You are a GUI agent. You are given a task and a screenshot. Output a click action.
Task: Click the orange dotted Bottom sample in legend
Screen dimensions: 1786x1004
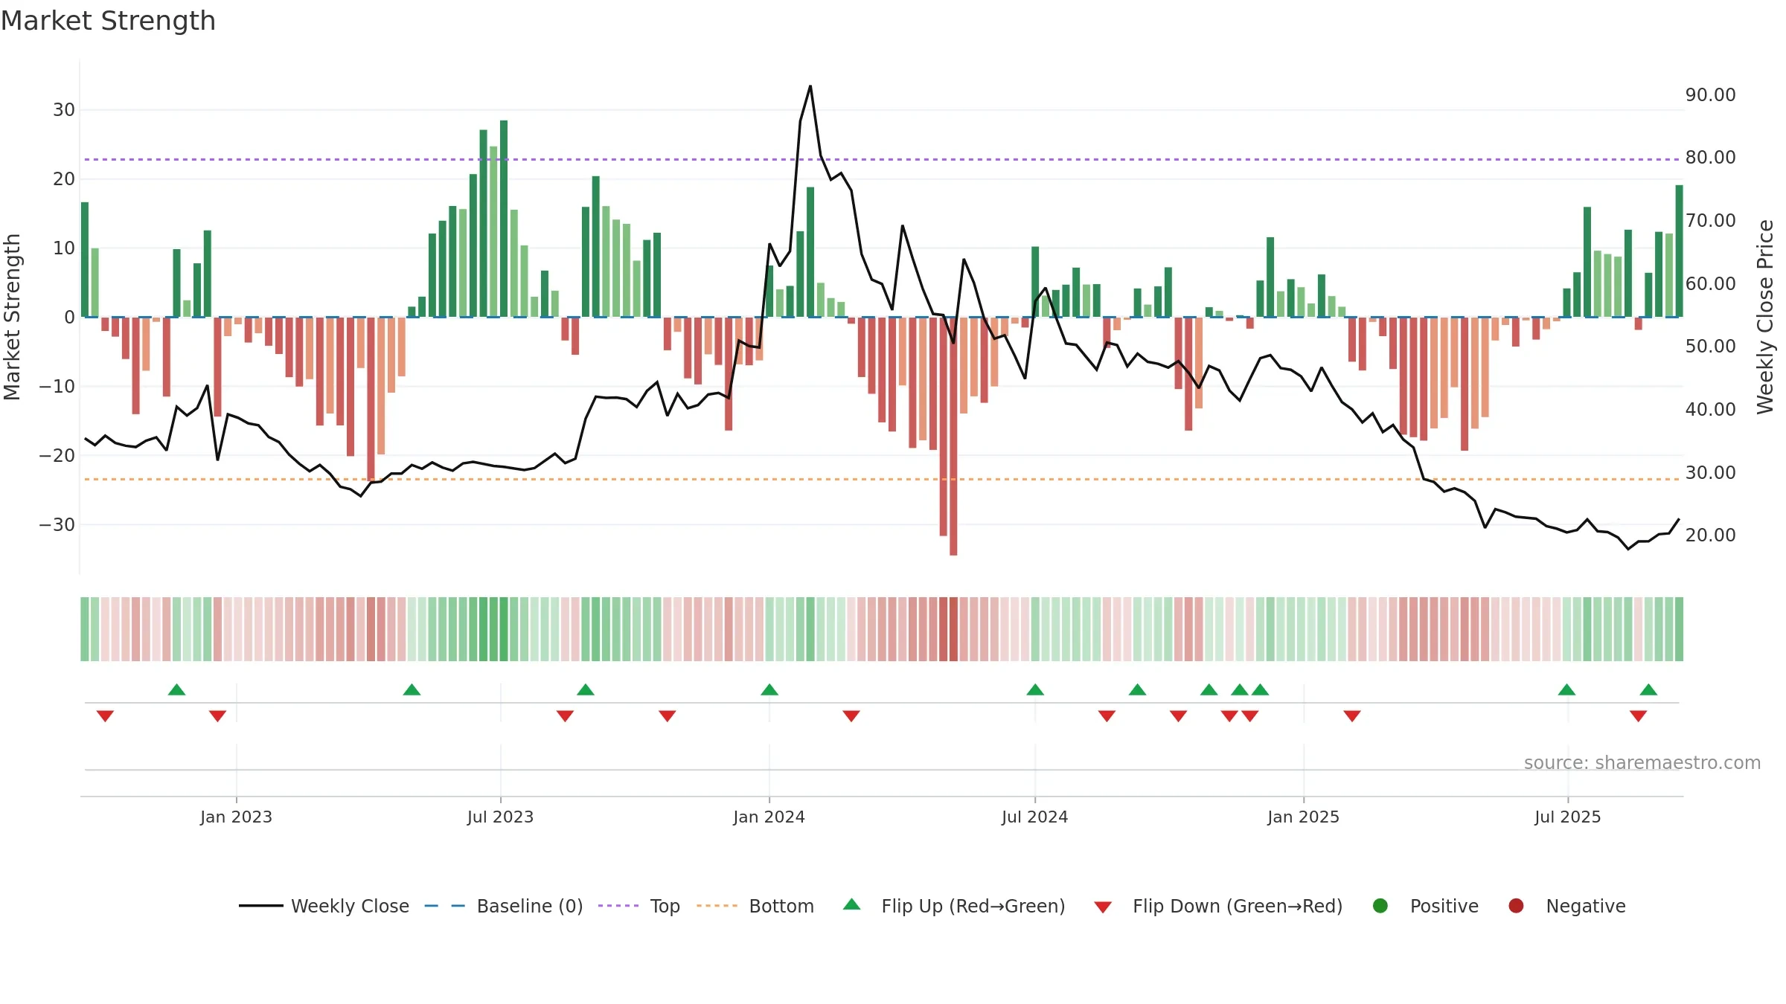coord(717,906)
